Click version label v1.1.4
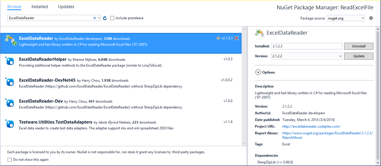The image size is (381, 166). [x=228, y=122]
